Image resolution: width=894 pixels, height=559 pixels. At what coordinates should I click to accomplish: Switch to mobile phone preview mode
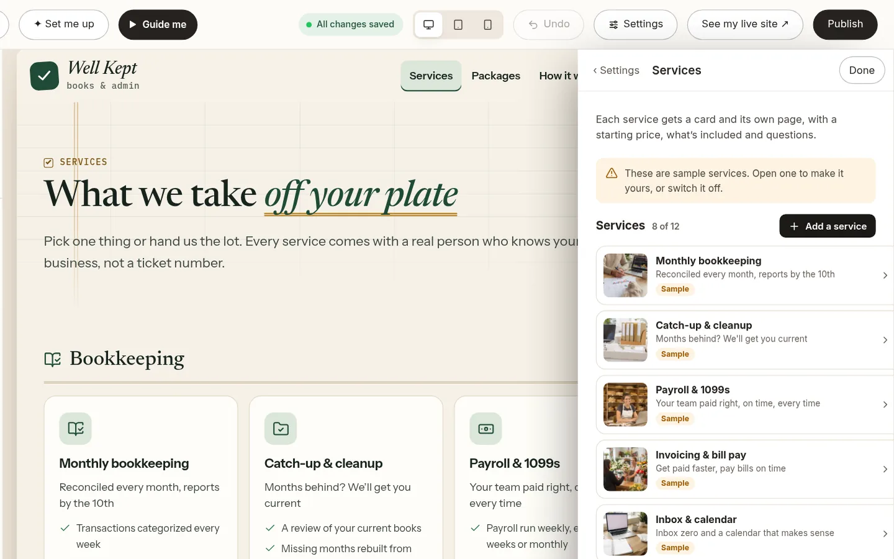tap(488, 25)
